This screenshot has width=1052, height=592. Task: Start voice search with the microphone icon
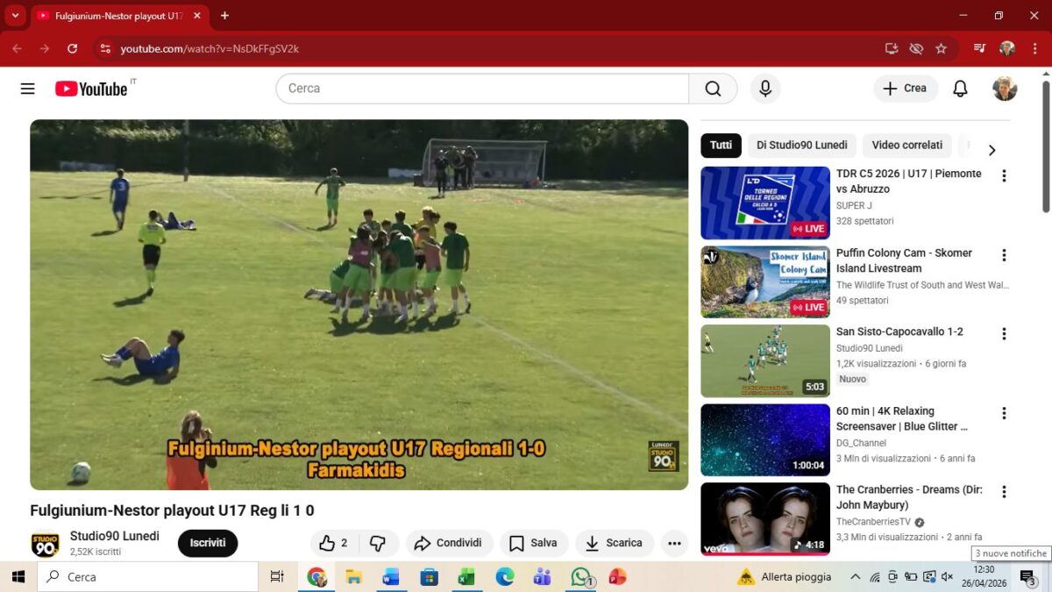click(765, 89)
